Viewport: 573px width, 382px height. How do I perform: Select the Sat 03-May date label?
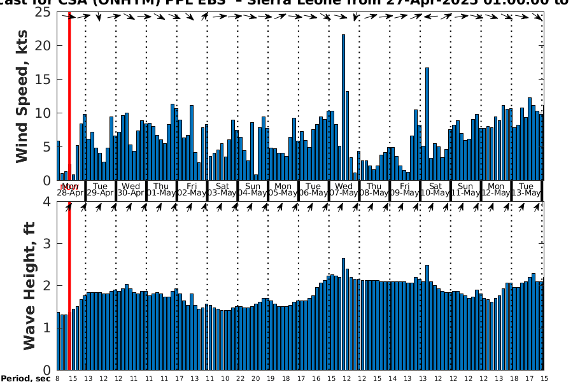[222, 190]
